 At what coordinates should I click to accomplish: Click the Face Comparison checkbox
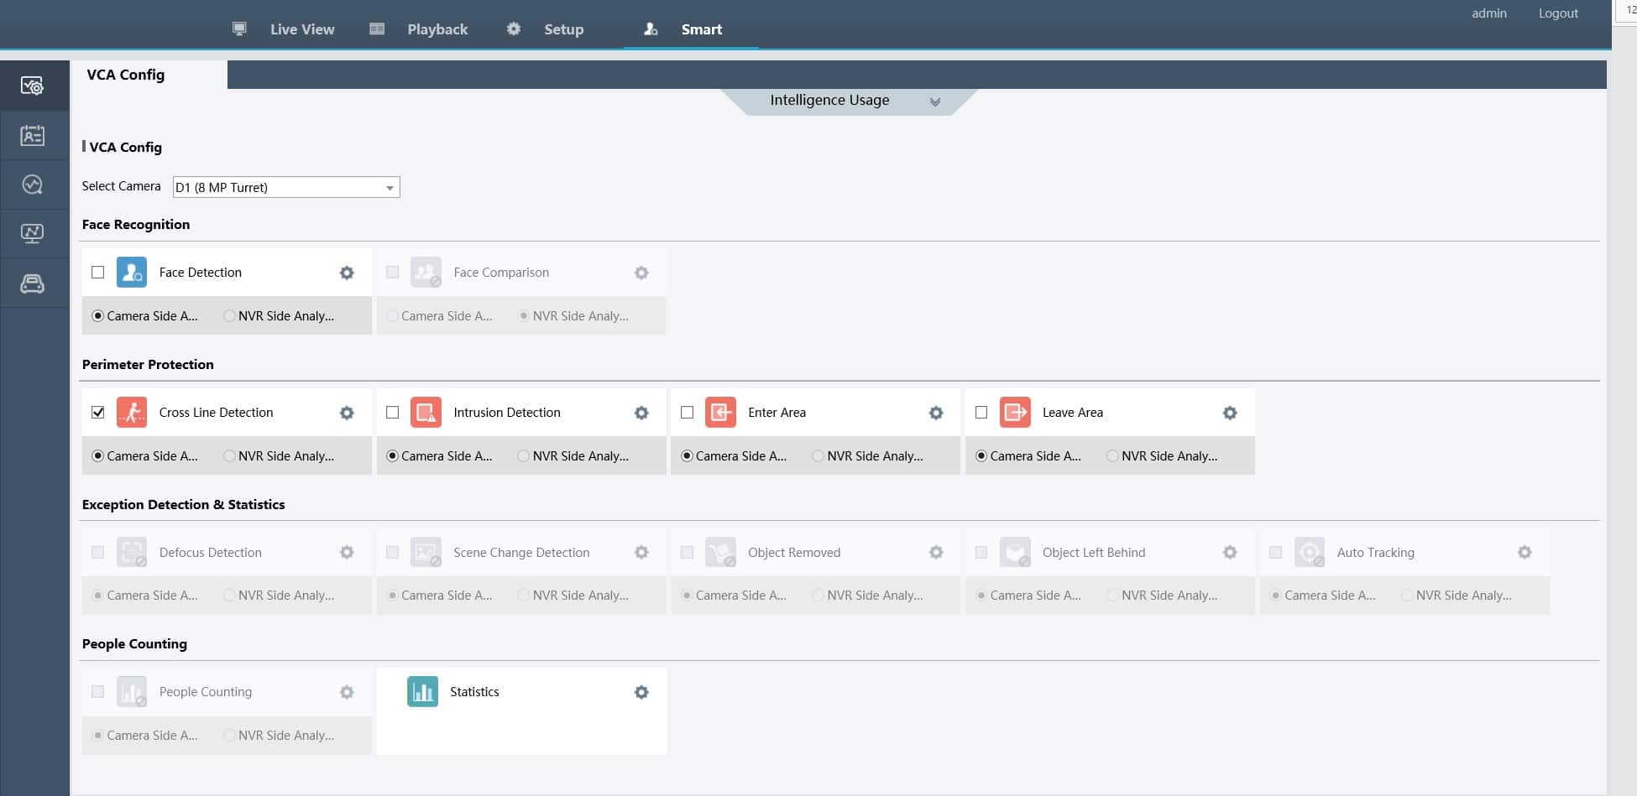[392, 272]
